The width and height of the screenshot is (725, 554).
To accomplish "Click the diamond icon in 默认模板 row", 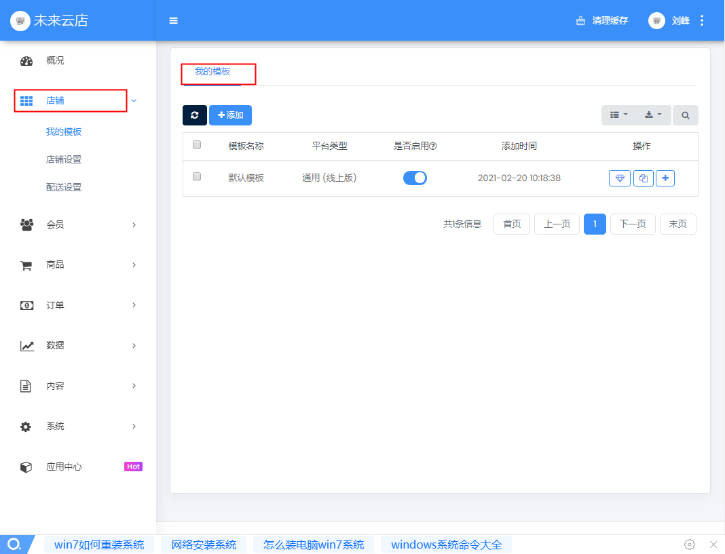I will tap(620, 178).
